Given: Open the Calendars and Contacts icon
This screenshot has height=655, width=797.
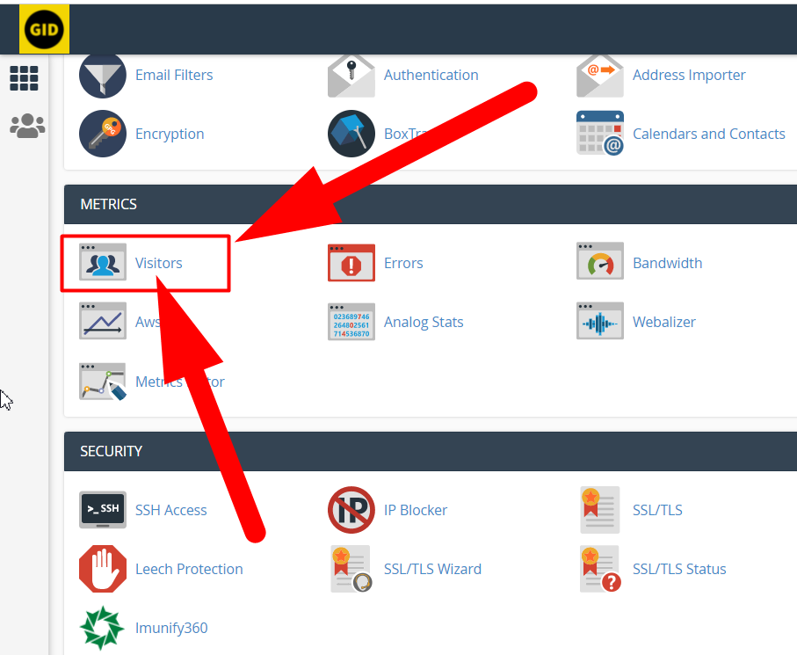Looking at the screenshot, I should pos(599,133).
